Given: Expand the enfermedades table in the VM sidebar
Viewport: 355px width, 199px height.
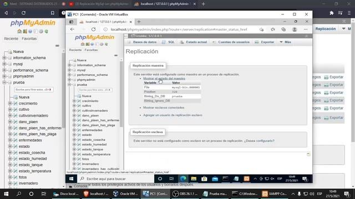Looking at the screenshot, I should (74, 130).
